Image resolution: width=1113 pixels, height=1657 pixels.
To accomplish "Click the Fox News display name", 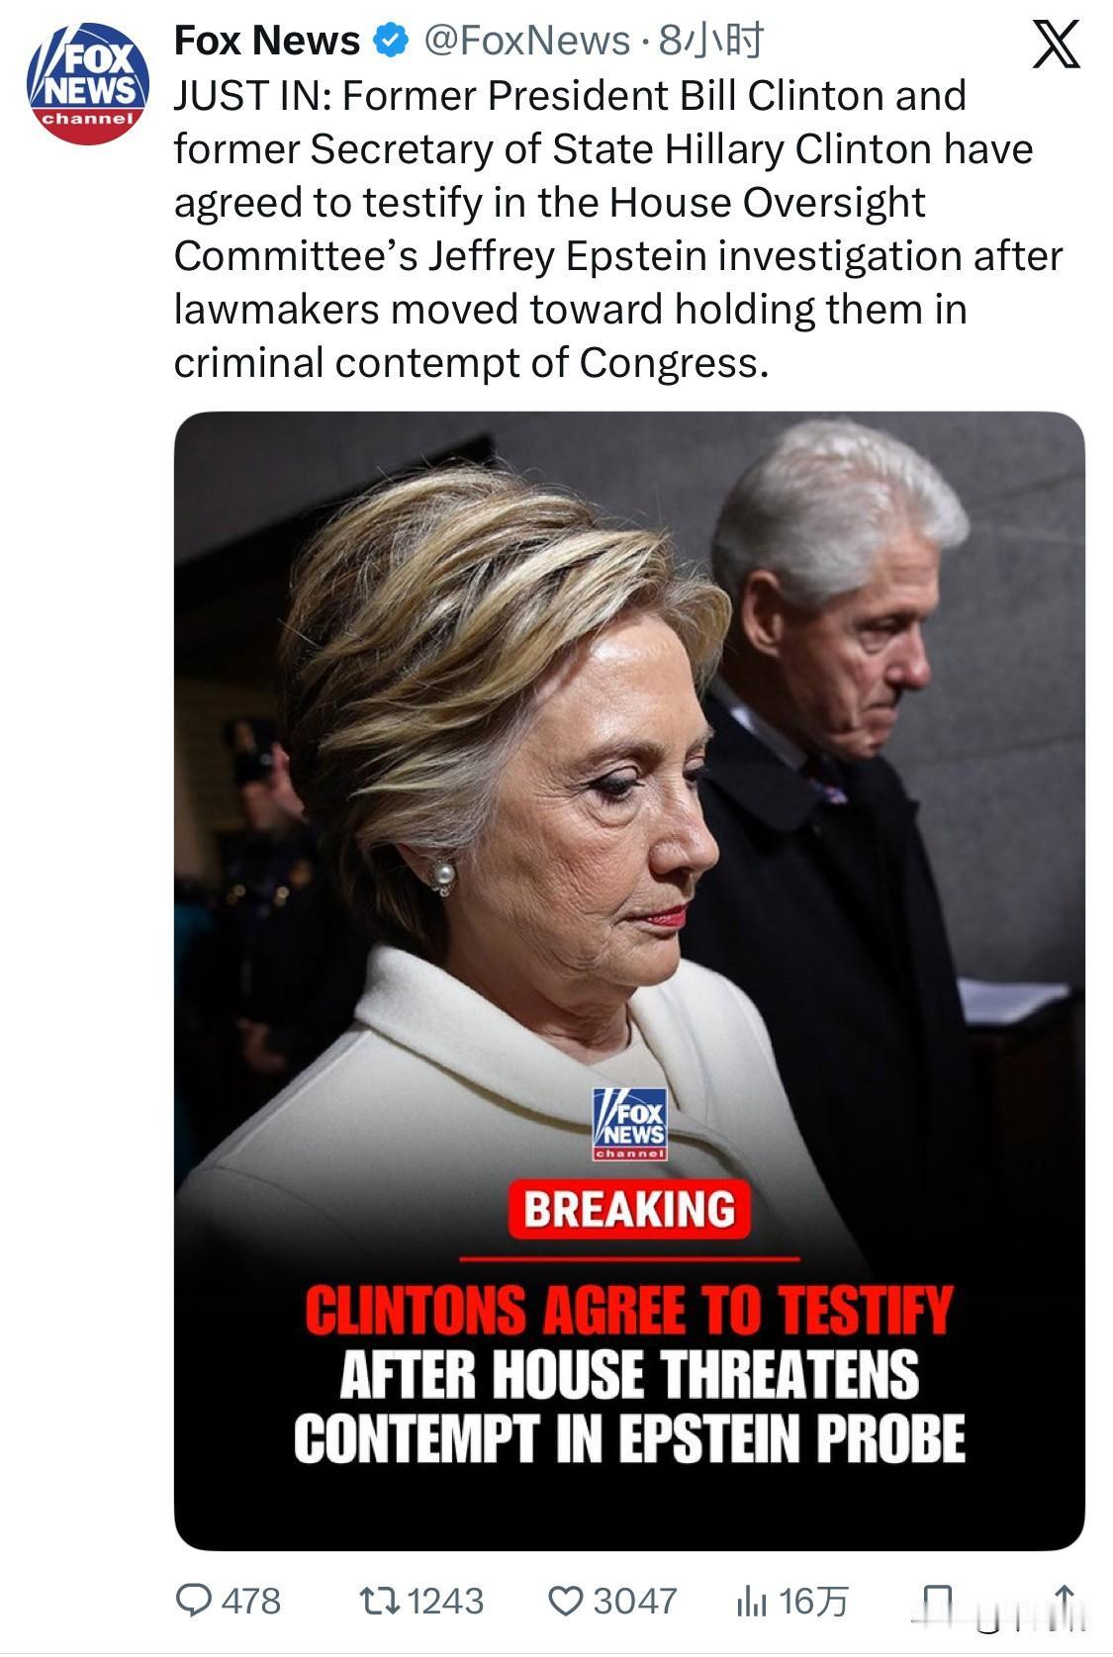I will (267, 41).
